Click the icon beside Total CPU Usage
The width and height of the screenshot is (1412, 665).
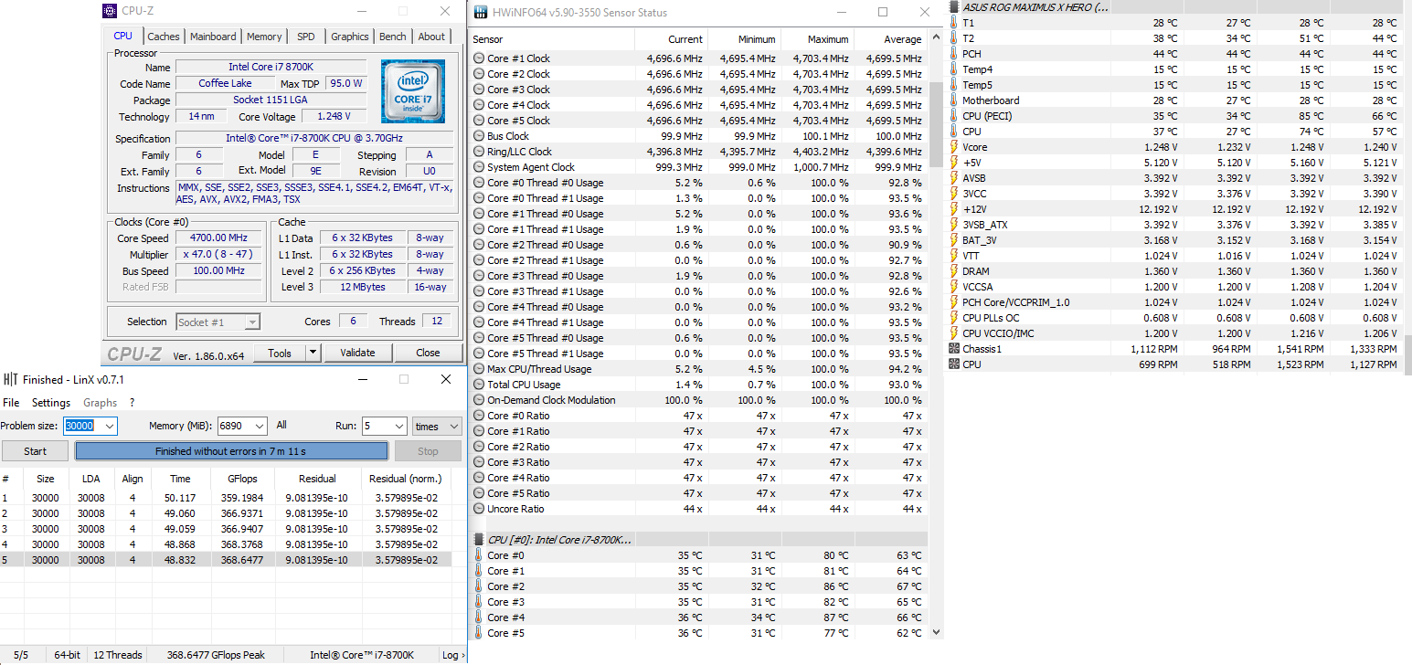point(479,385)
